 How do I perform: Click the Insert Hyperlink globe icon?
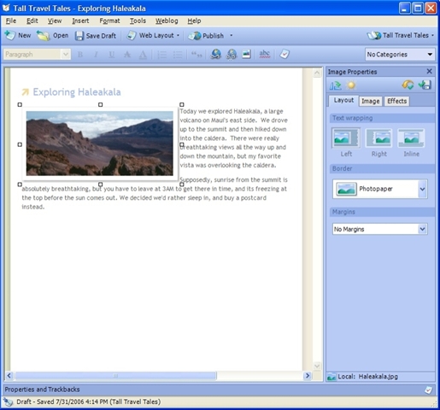click(215, 54)
